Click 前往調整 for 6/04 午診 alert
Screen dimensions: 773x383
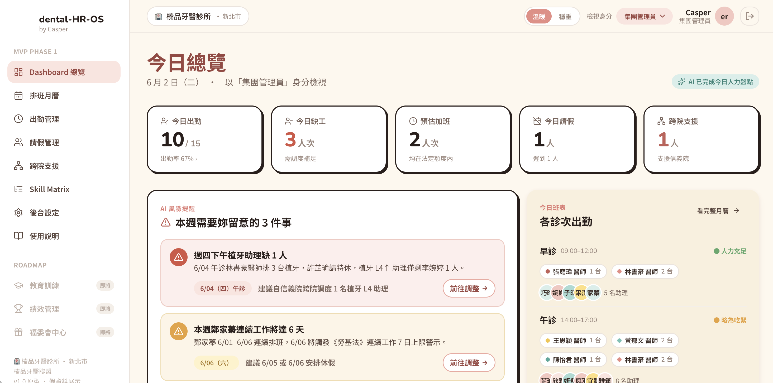point(469,289)
